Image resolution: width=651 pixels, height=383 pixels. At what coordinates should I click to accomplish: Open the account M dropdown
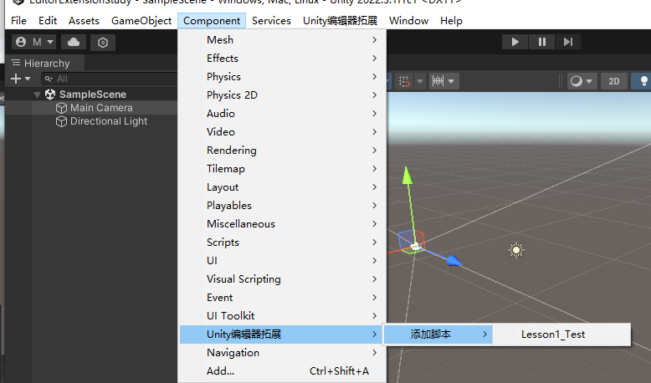35,42
